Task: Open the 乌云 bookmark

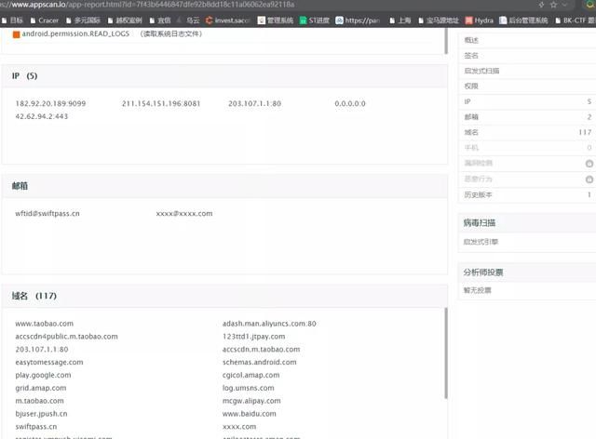Action: (x=189, y=20)
